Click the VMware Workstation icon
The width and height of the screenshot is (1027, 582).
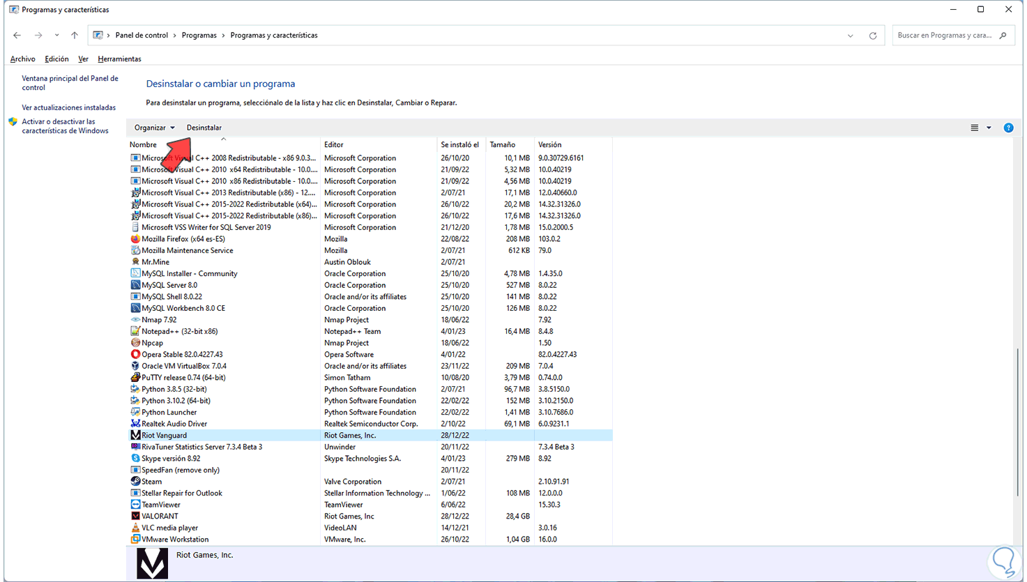[x=135, y=539]
